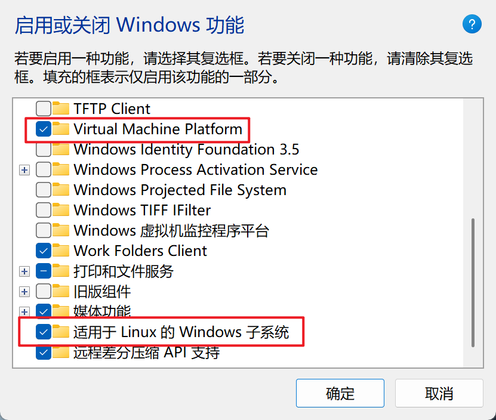
Task: Select the Windows TIFF IFilter folder icon
Action: pos(61,210)
